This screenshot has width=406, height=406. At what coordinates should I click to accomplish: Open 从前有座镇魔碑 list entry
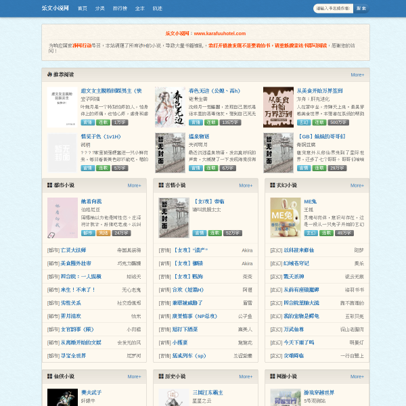click(301, 290)
